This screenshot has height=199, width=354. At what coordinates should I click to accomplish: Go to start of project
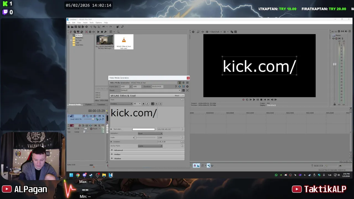(265, 99)
